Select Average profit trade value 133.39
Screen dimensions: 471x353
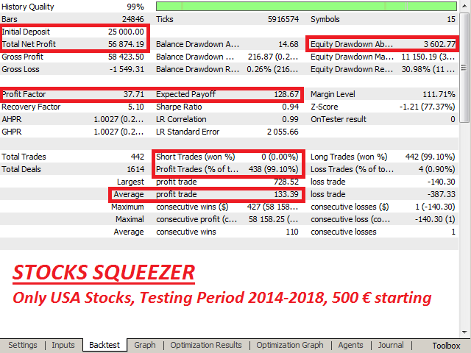tap(286, 194)
